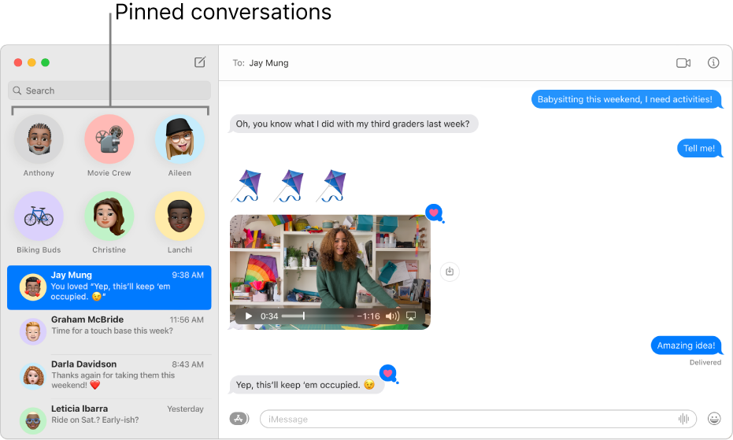Mute the video volume
Image resolution: width=733 pixels, height=440 pixels.
(392, 316)
